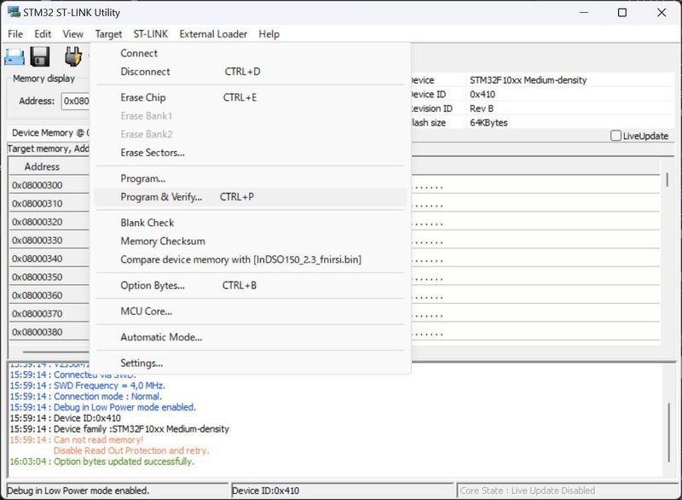Viewport: 682px width, 500px height.
Task: Click the 'Memory display' group label
Action: click(x=43, y=78)
